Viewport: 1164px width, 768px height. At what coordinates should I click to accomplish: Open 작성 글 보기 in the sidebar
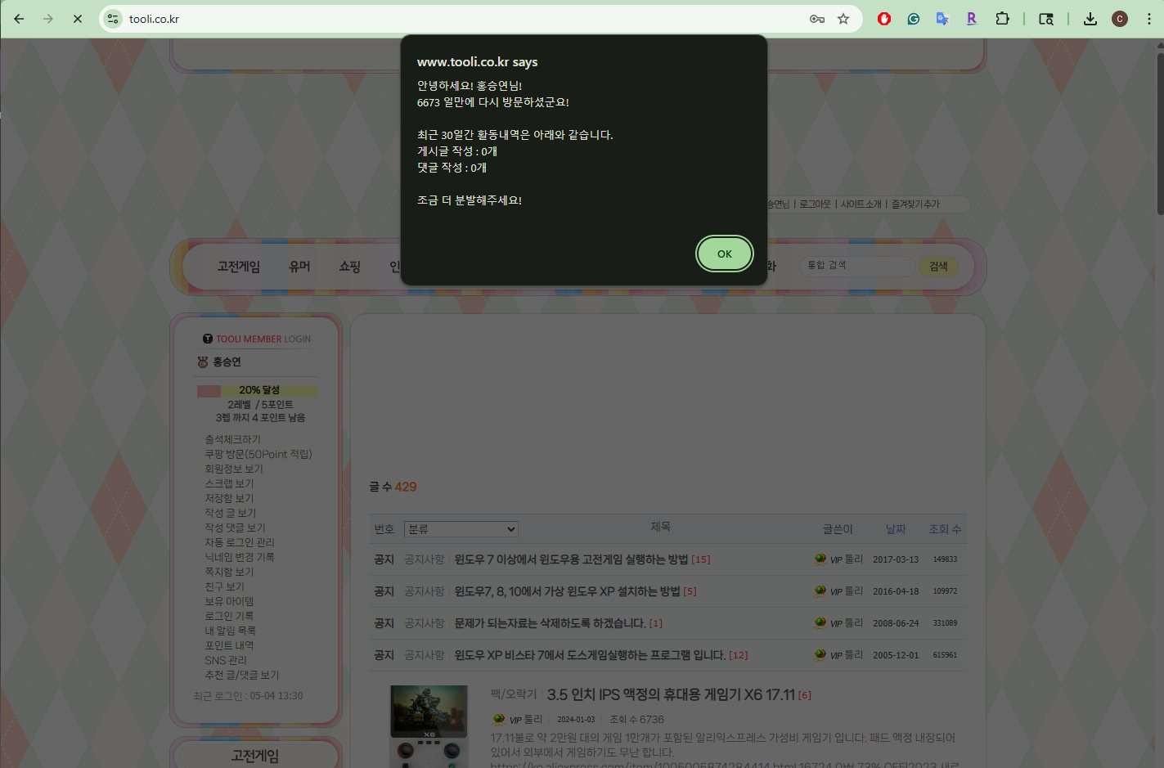(x=230, y=514)
